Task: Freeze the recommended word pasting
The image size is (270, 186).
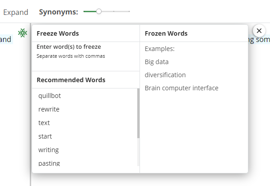Action: coord(49,163)
